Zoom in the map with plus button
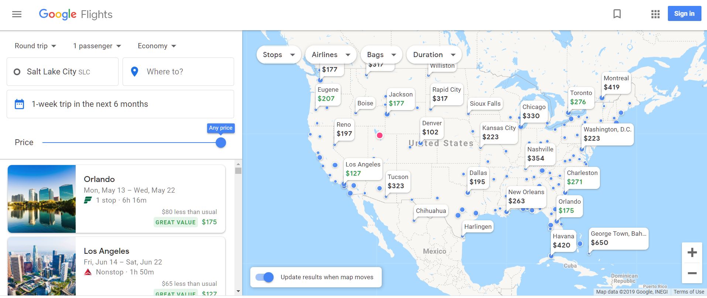This screenshot has height=298, width=707. point(692,253)
